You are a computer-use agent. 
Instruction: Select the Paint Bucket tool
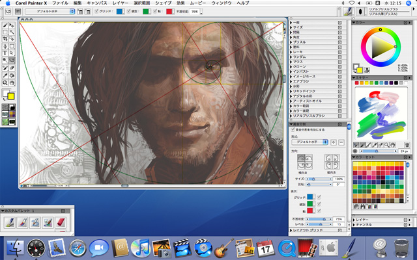pyautogui.click(x=12, y=75)
